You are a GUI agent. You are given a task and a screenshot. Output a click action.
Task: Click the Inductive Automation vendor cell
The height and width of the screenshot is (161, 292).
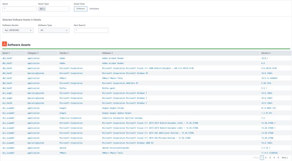point(70,118)
